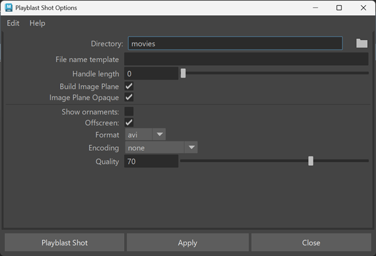The image size is (376, 256).
Task: Expand the Encoding dropdown set to none
Action: tap(162, 148)
